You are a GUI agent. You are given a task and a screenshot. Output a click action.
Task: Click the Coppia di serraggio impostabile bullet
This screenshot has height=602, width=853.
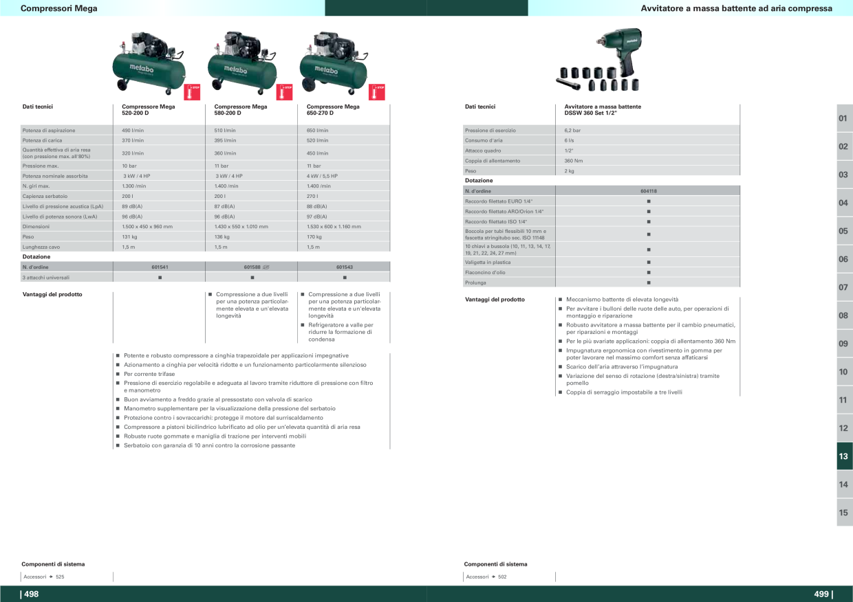click(x=625, y=392)
